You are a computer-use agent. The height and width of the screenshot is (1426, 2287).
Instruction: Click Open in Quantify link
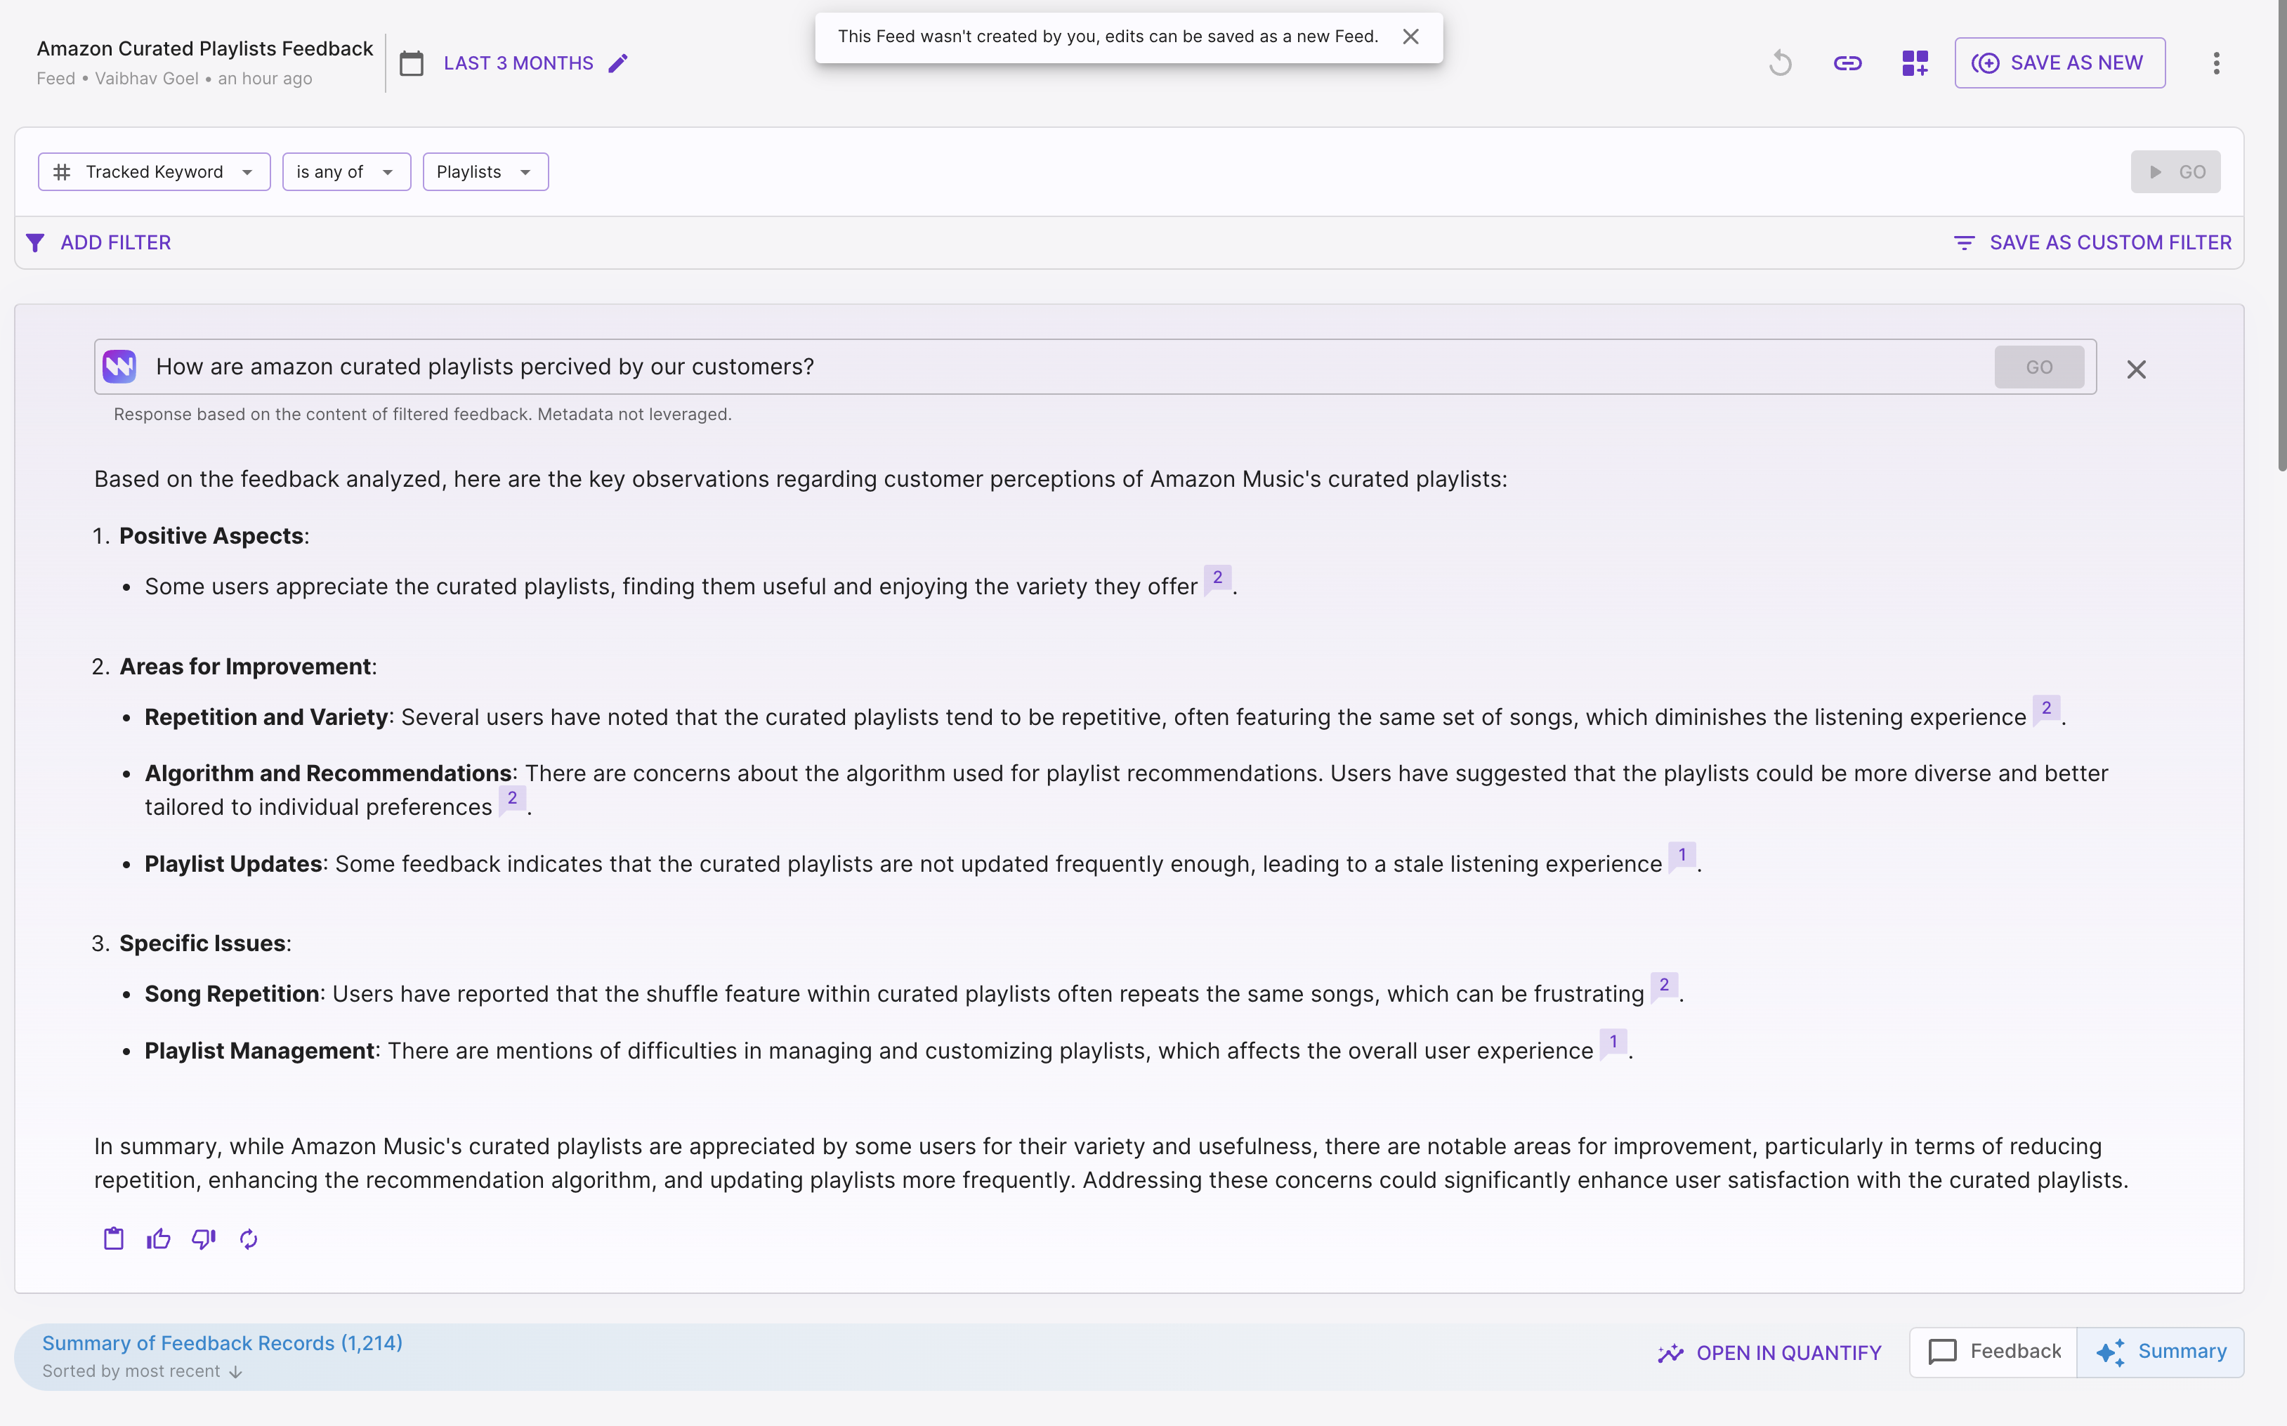(x=1769, y=1352)
